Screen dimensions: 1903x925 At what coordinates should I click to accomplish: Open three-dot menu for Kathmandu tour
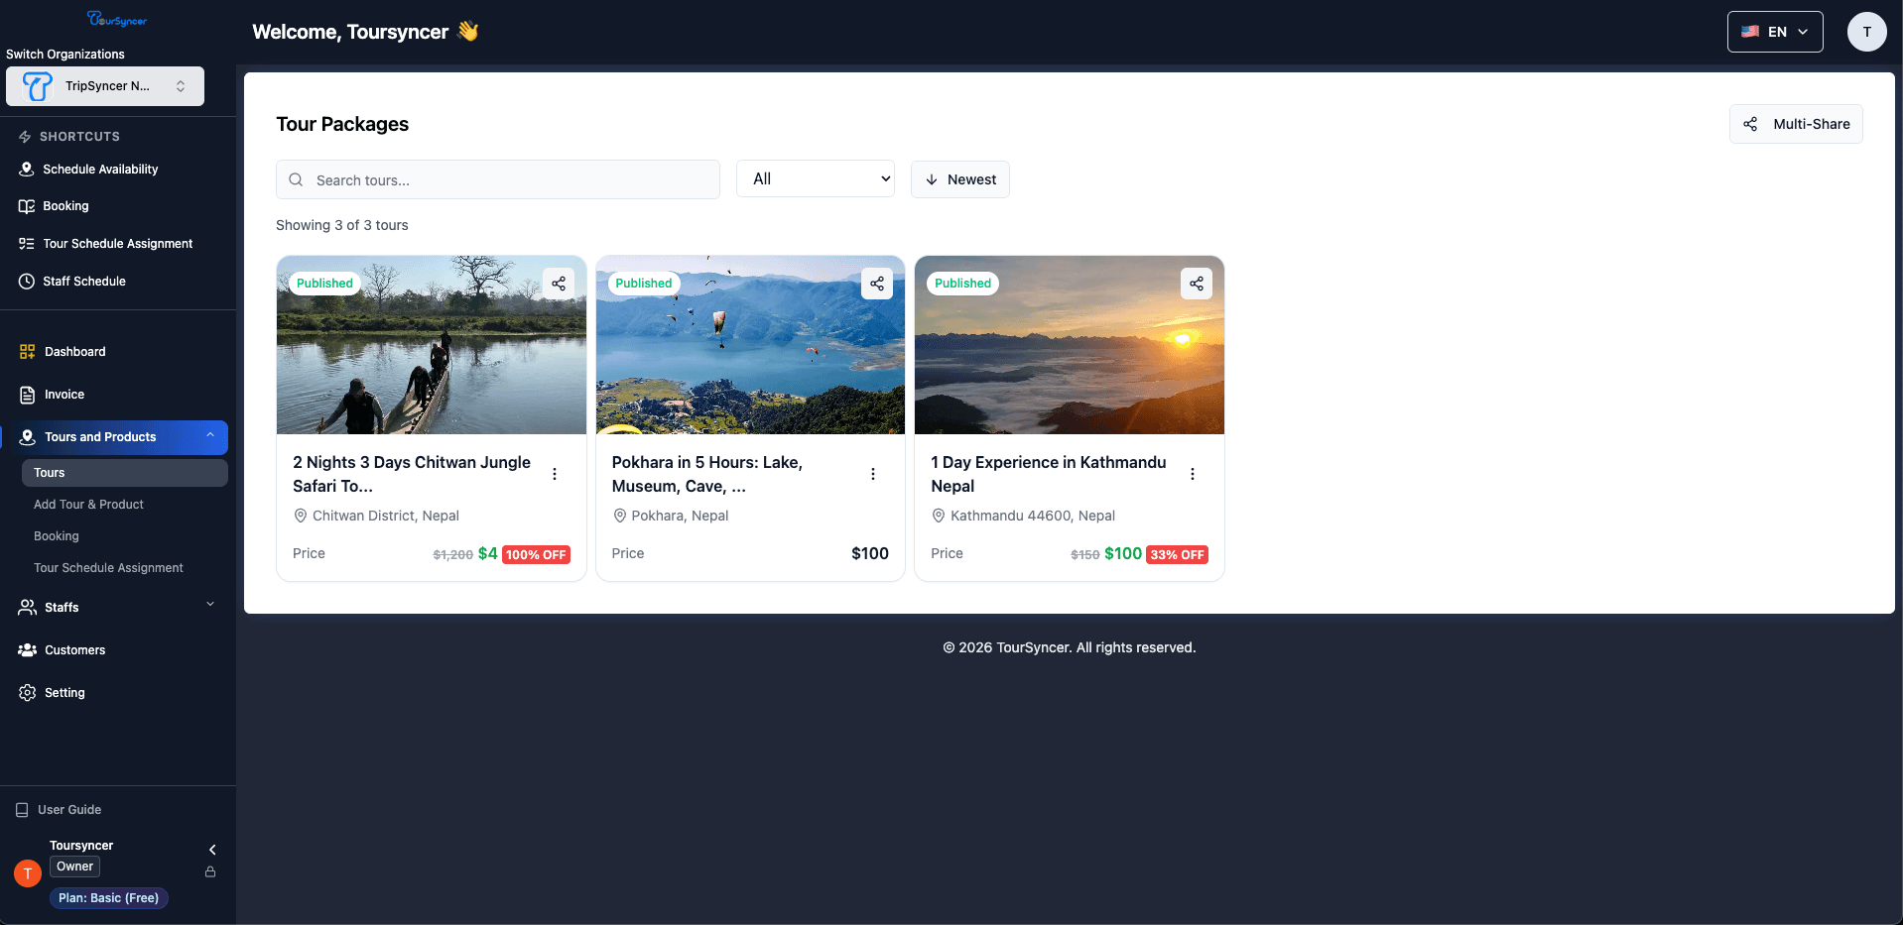(x=1193, y=474)
